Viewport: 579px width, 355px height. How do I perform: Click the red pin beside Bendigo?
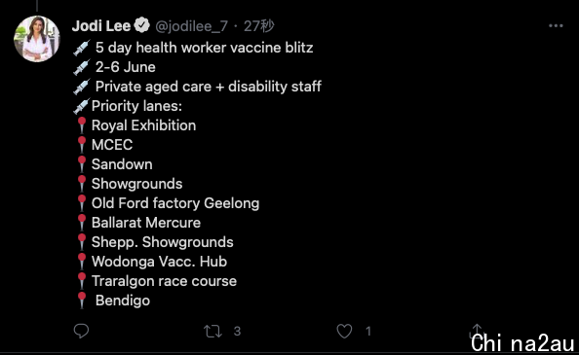82,301
